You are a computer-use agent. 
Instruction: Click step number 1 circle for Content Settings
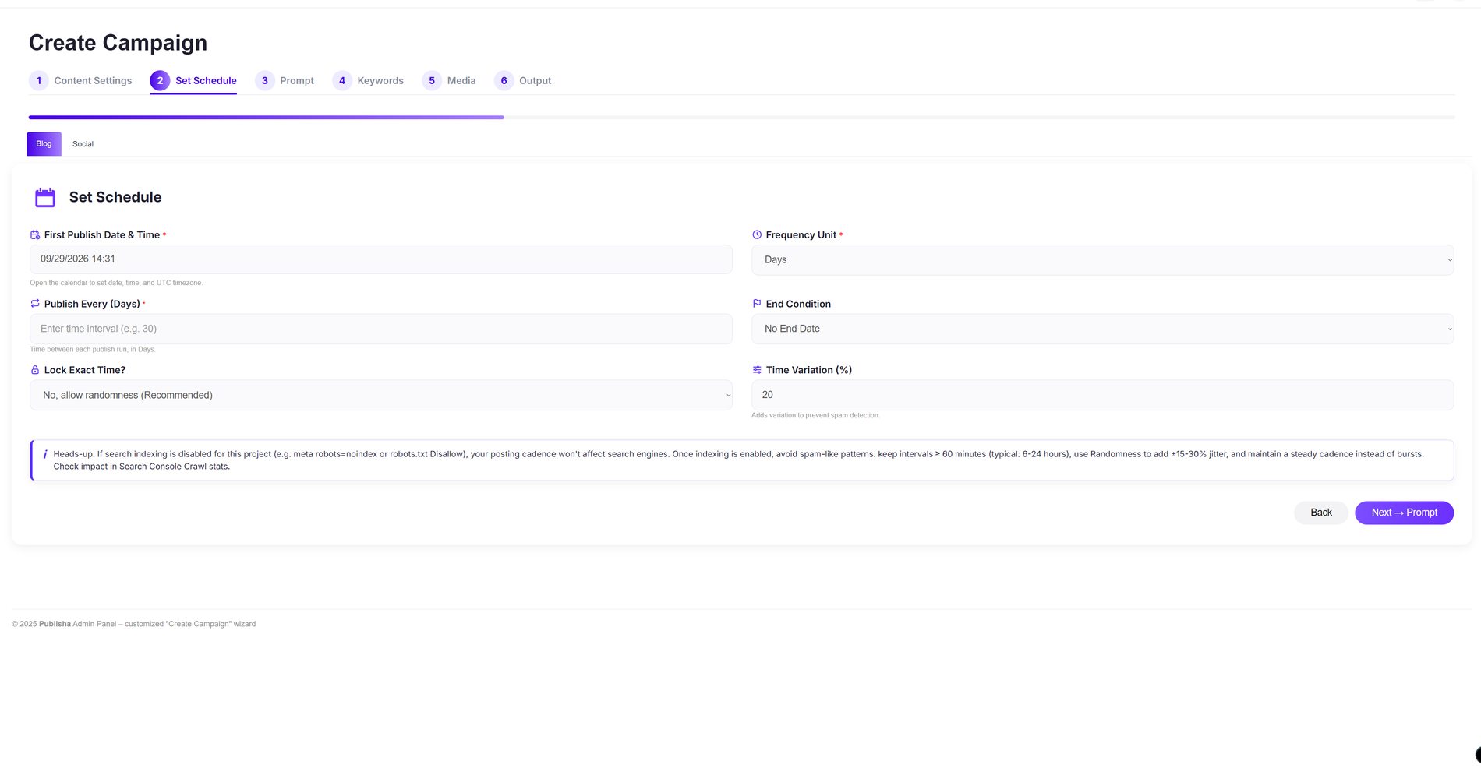pos(39,81)
